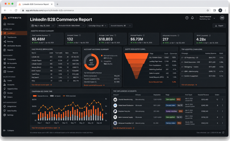Click the help question mark icon
Viewport: 230px width, 141px height.
[187, 18]
